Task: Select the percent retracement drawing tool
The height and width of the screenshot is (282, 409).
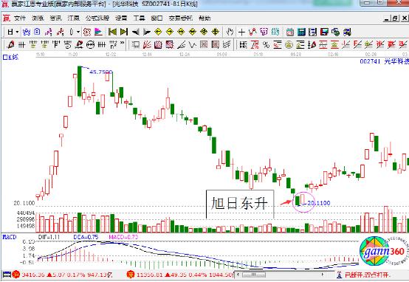Action: pos(266,45)
